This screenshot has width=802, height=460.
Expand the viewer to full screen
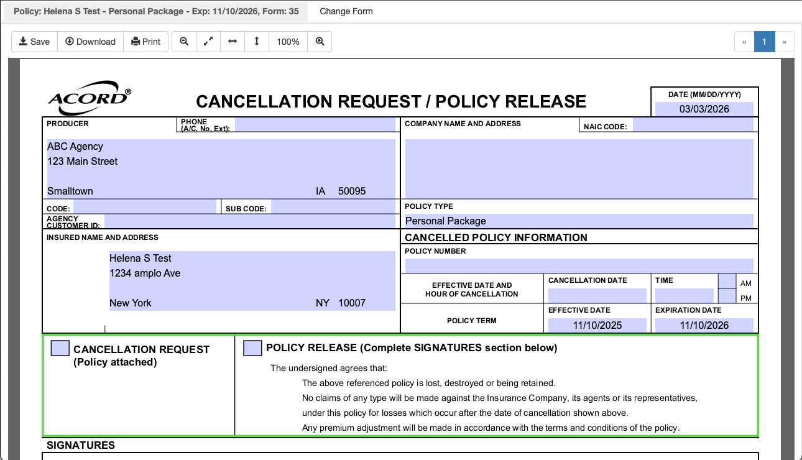(208, 42)
